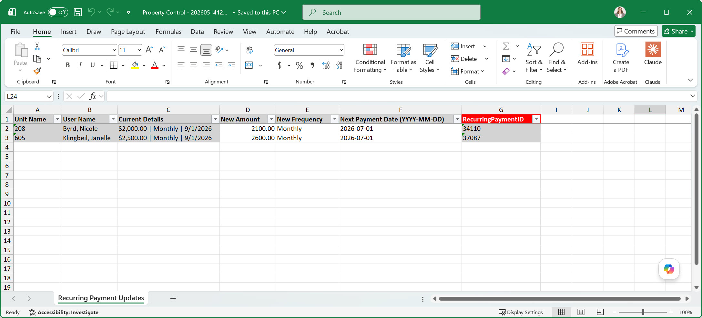Click the Format Painter brush icon
Screen dimensions: 702x318
tap(37, 71)
